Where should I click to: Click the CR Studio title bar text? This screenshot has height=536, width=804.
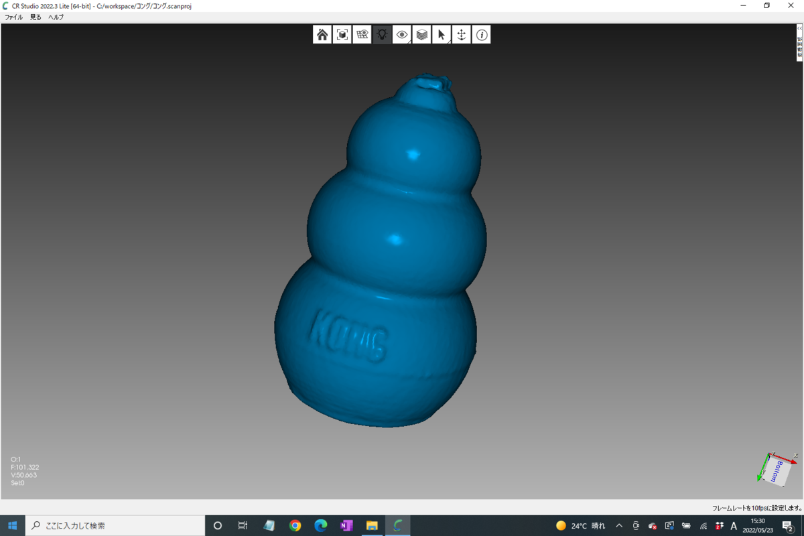[102, 5]
